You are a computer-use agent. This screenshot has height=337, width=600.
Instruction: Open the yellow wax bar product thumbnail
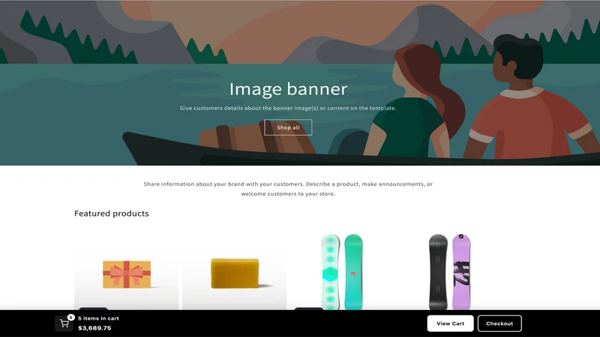(x=235, y=274)
